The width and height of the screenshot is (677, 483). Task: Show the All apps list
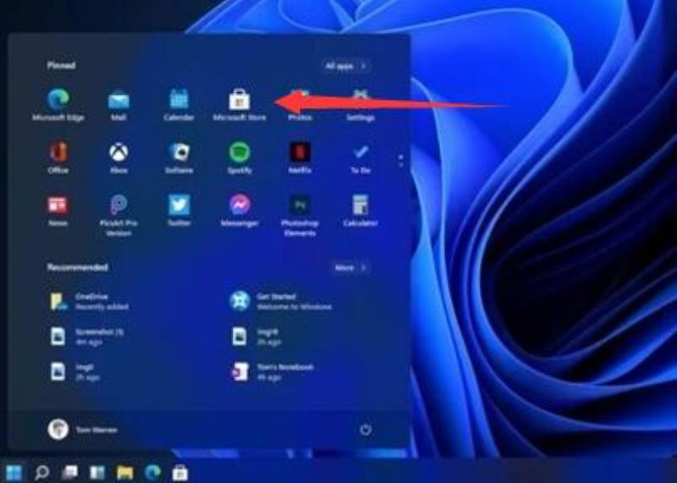click(x=346, y=66)
